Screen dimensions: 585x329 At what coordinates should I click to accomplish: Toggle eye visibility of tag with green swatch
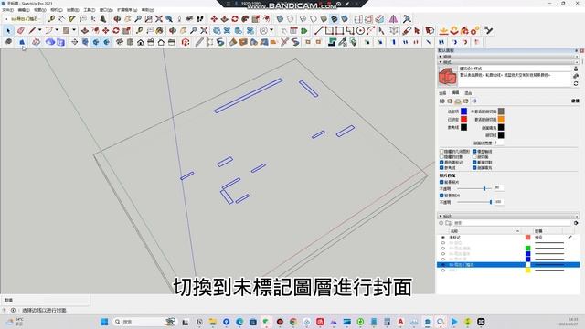pos(443,249)
